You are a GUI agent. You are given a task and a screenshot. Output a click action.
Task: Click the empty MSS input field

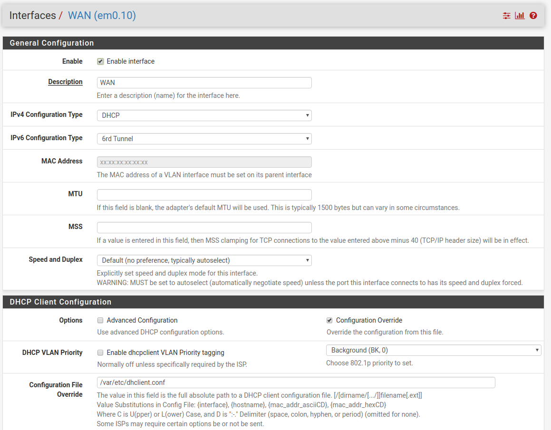(x=204, y=227)
